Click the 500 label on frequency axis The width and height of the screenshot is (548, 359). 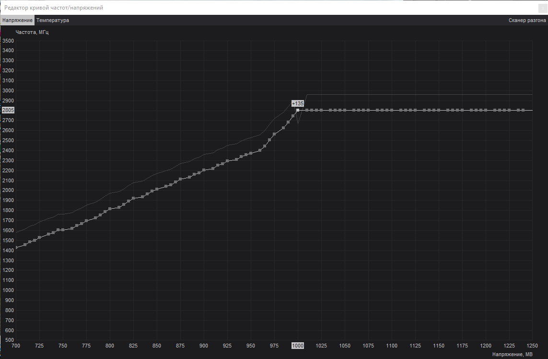pyautogui.click(x=10, y=340)
